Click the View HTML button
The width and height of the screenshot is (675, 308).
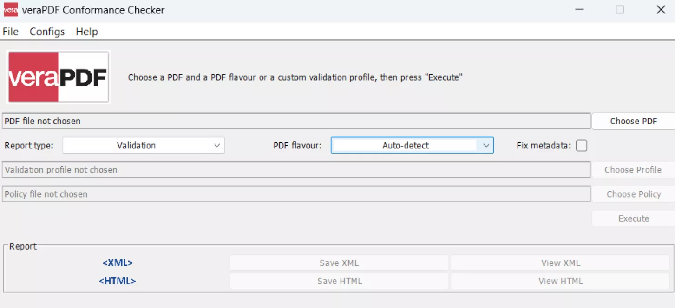pyautogui.click(x=560, y=281)
